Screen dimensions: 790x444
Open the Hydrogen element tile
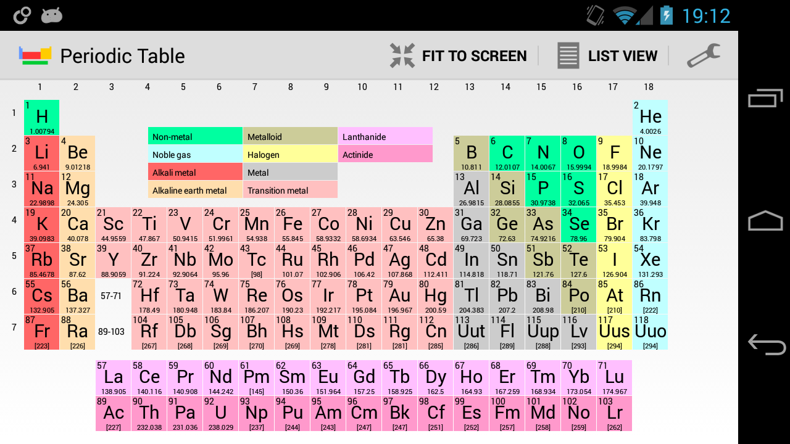click(x=41, y=117)
